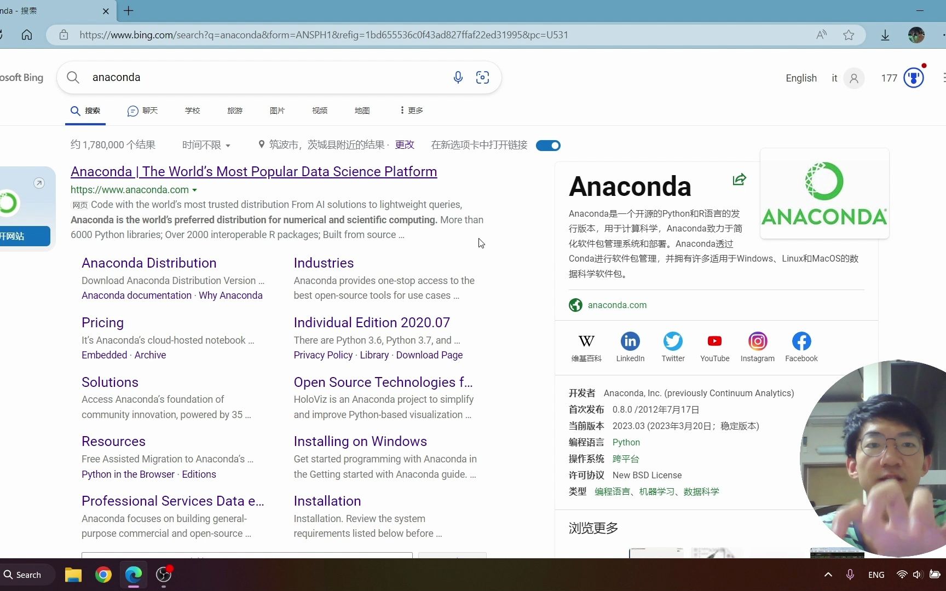946x591 pixels.
Task: Open the Pricing sitelink
Action: [x=102, y=323]
